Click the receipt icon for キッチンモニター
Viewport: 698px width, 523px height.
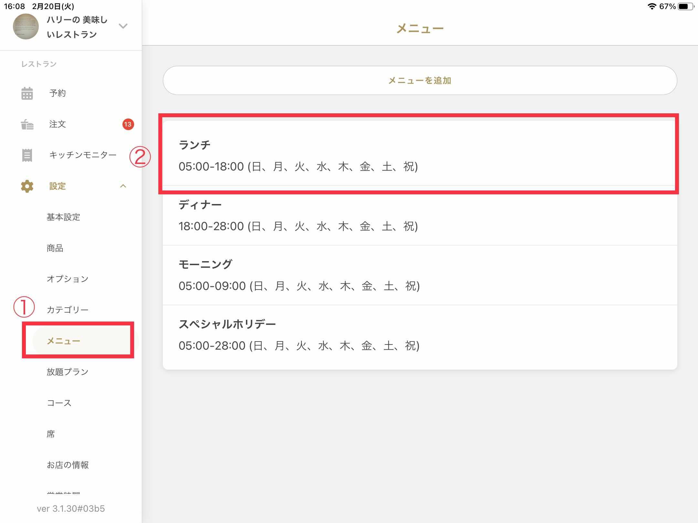pos(27,155)
